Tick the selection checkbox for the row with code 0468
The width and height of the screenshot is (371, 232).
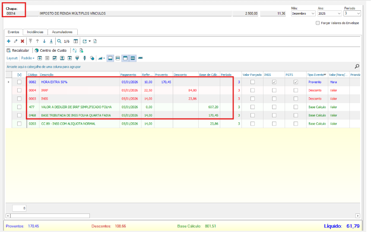[x=19, y=115]
